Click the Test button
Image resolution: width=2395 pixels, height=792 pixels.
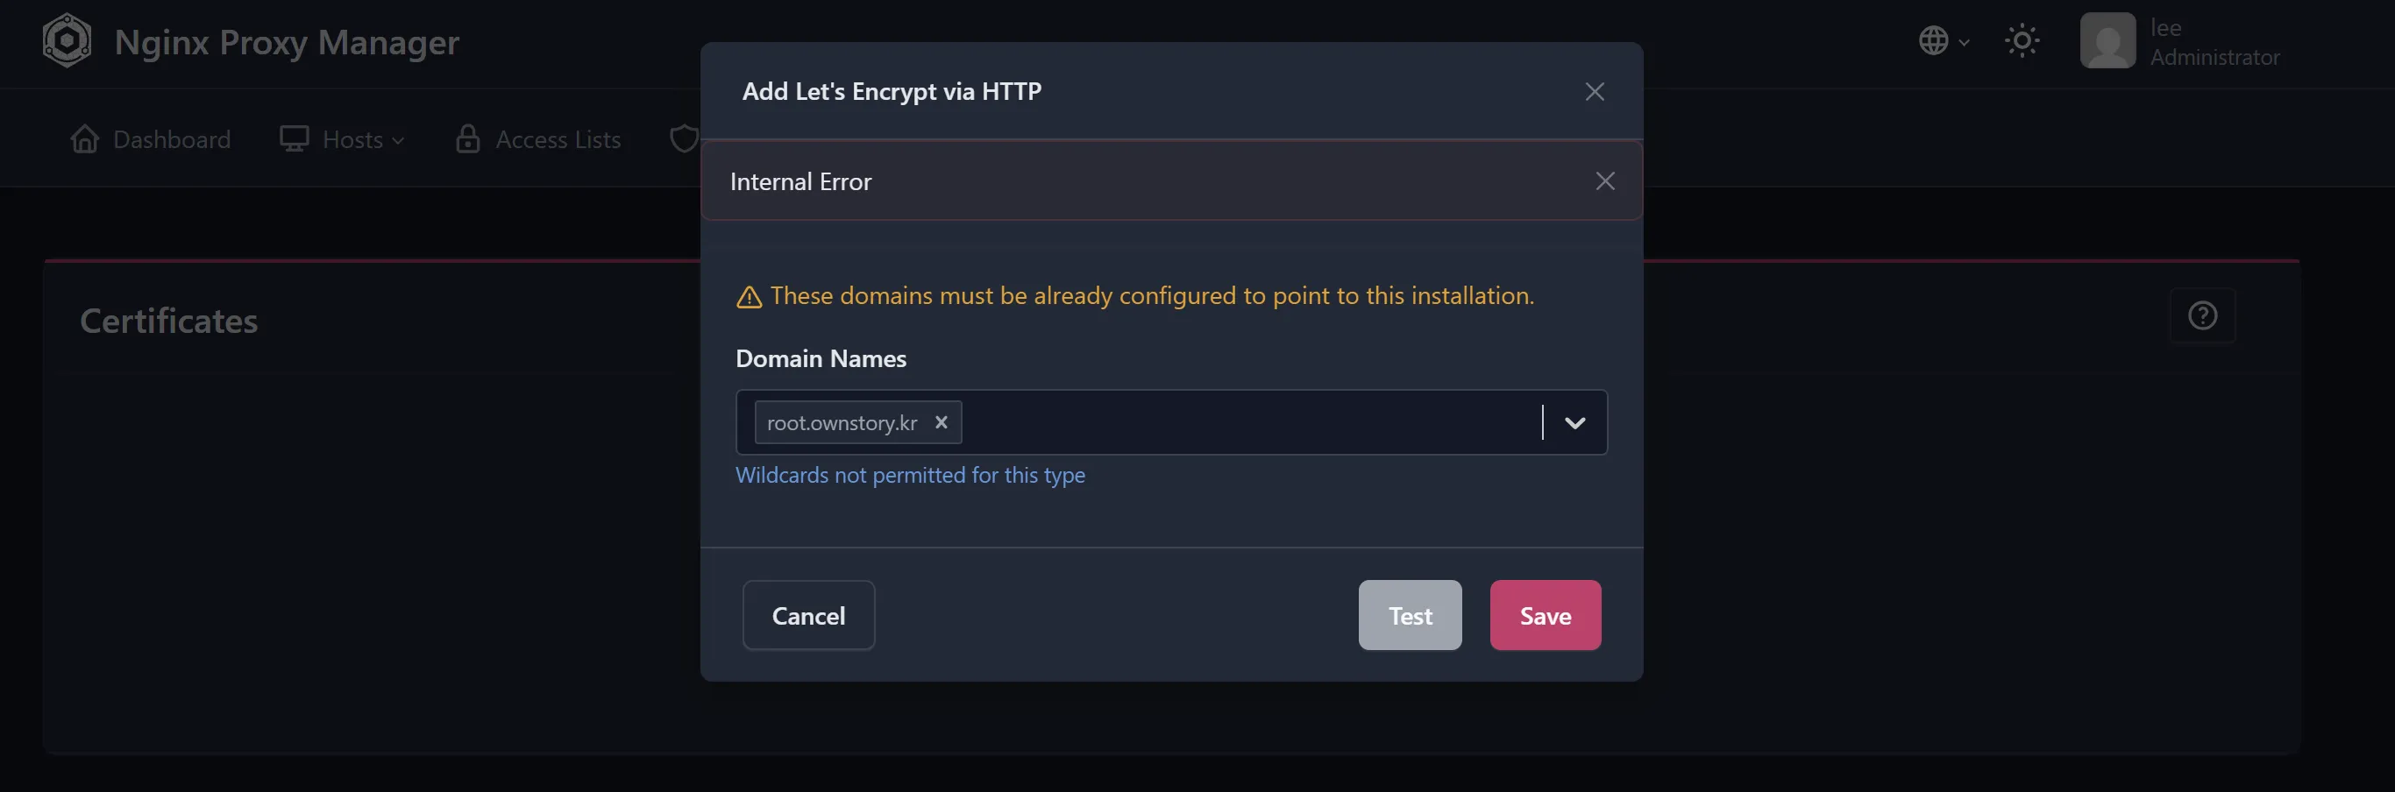pos(1410,614)
